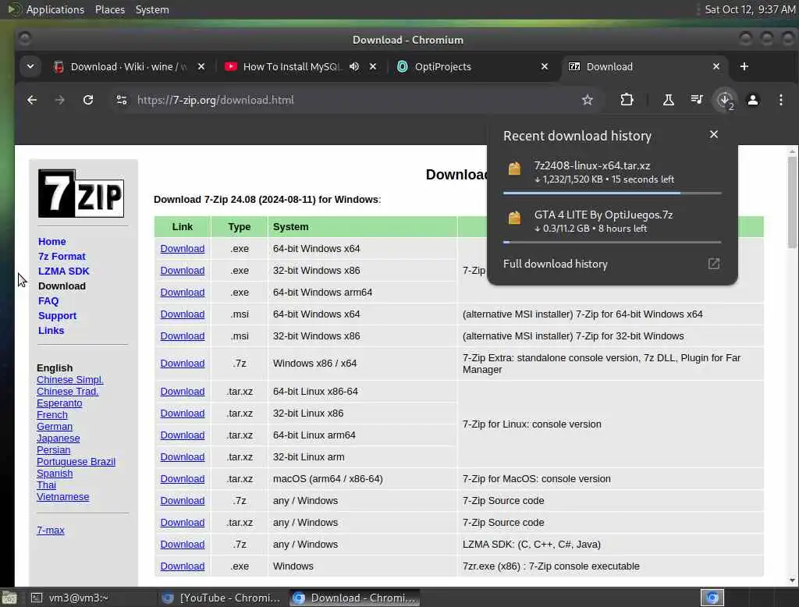Click the GTA 4 LITE archive file icon
This screenshot has width=799, height=607.
pos(514,218)
